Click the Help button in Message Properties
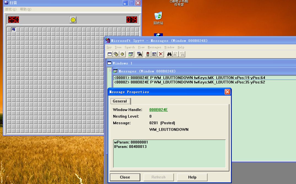296x184 pixels. click(x=192, y=177)
